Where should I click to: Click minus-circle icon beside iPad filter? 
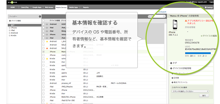click(10, 30)
